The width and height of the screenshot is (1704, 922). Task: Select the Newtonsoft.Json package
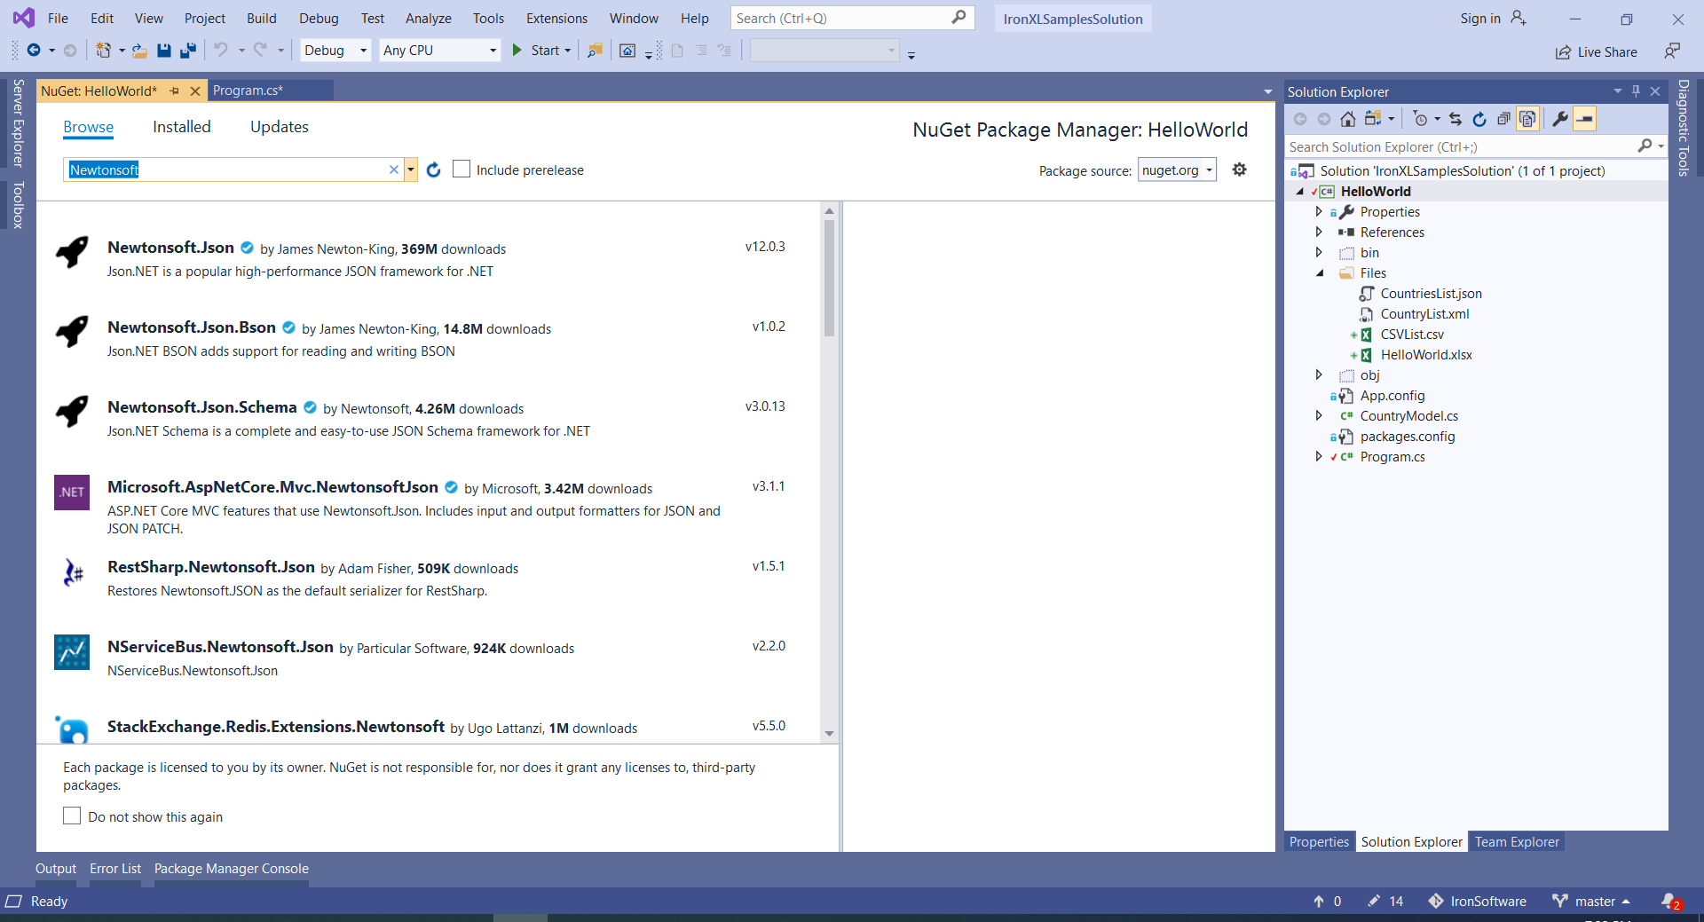pos(429,259)
